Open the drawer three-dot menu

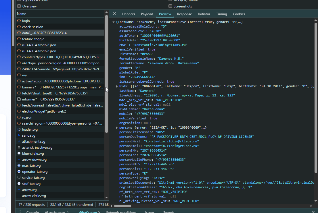[x=20, y=212]
